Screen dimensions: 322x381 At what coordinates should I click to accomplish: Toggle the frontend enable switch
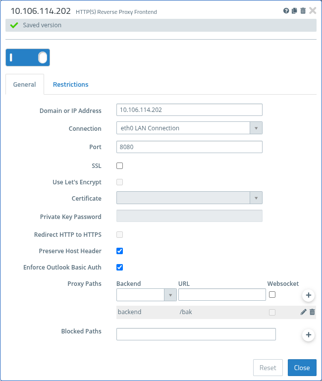(28, 57)
